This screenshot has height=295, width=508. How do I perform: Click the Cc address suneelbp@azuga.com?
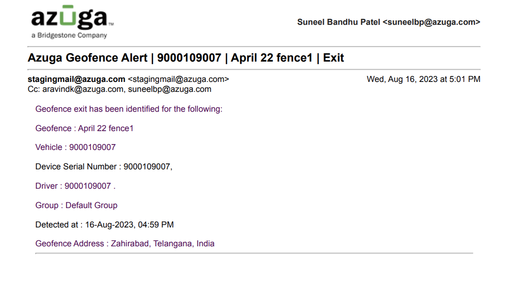click(169, 89)
